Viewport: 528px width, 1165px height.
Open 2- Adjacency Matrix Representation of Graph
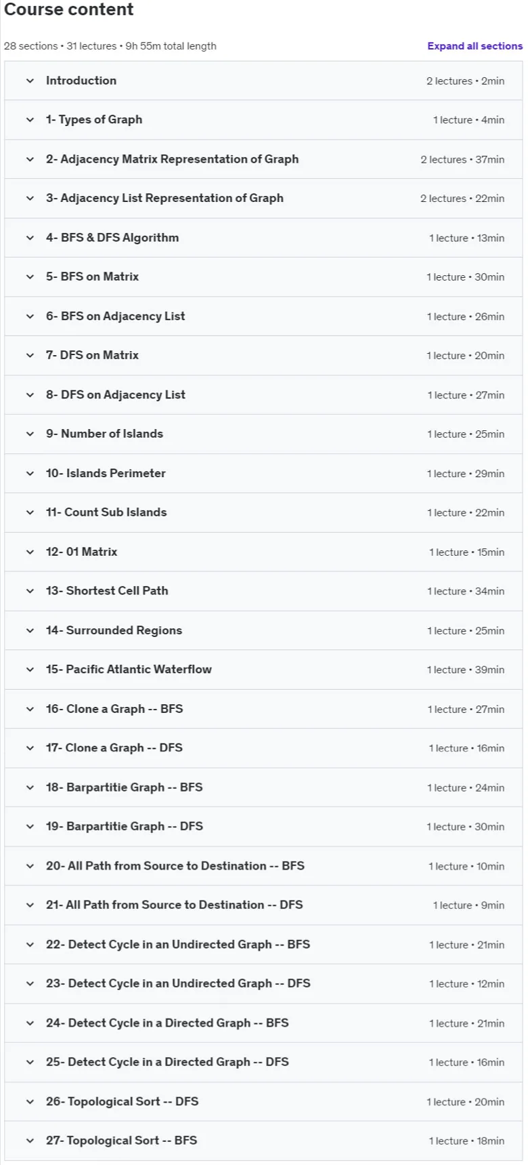pos(263,159)
